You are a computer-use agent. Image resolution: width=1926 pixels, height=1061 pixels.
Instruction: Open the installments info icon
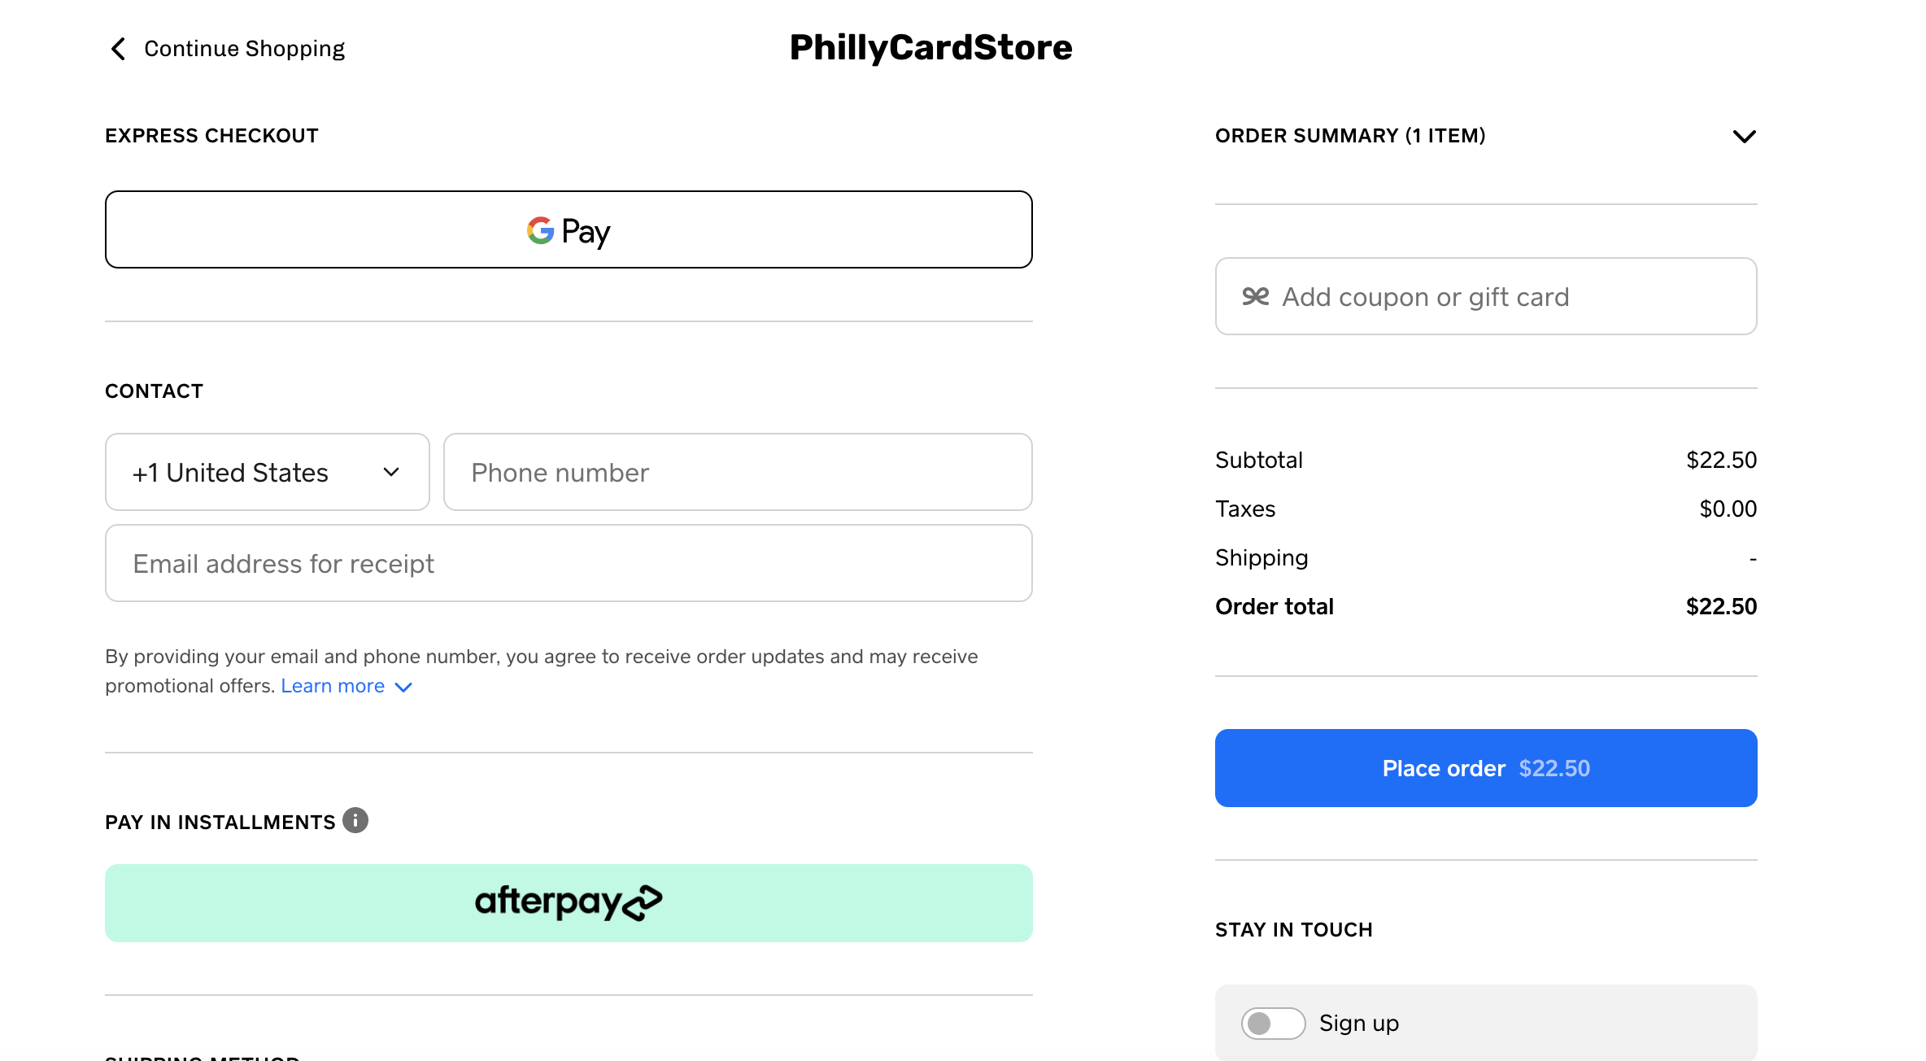click(x=355, y=820)
